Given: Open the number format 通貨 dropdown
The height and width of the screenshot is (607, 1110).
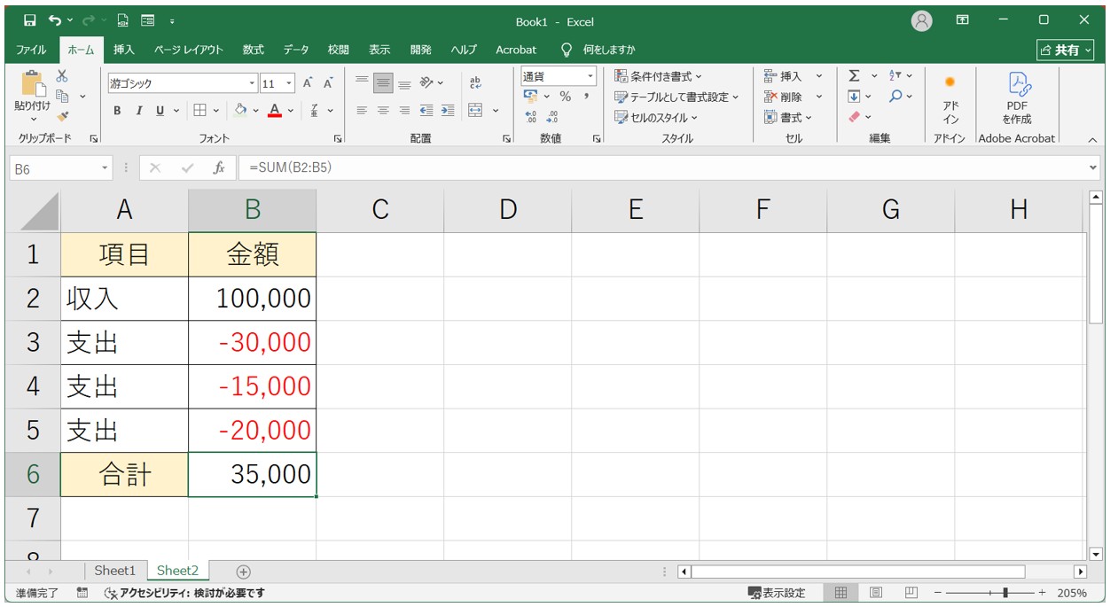Looking at the screenshot, I should point(590,77).
